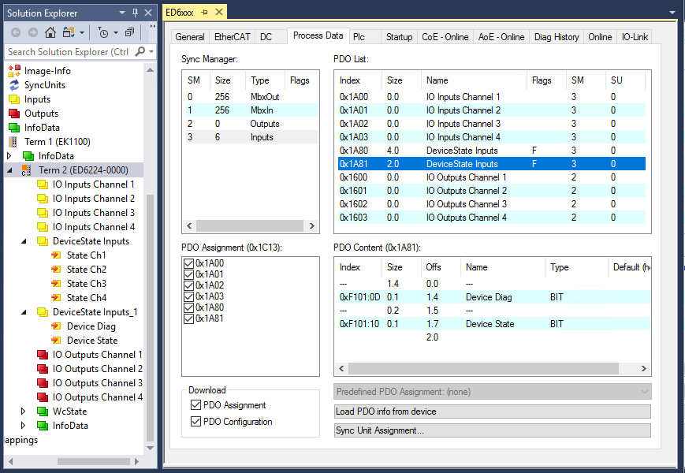
Task: Toggle the PDO Configuration download checkbox
Action: 196,422
